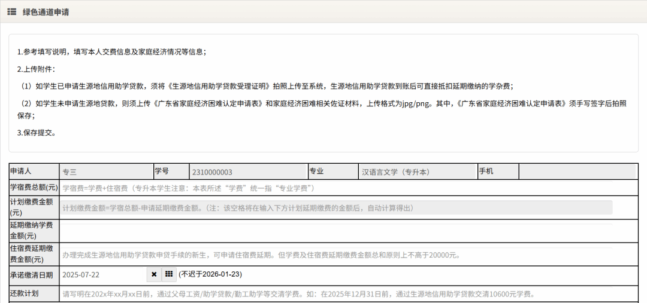This screenshot has width=647, height=303.
Task: Click the 3.保存提交 instruction line
Action: pos(37,133)
